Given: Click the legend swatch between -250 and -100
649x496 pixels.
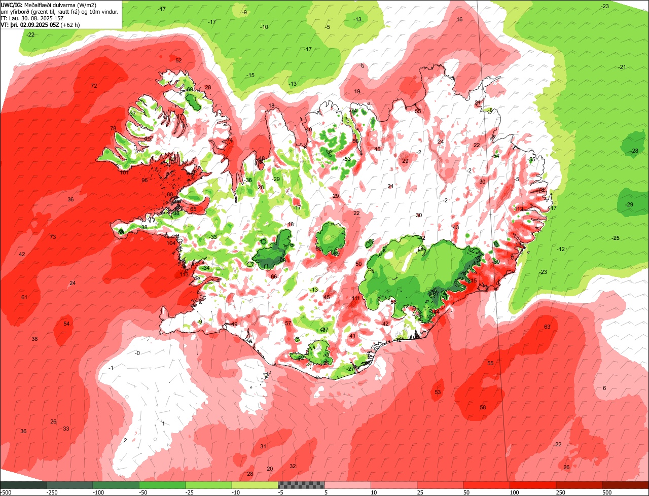Looking at the screenshot, I should point(69,485).
